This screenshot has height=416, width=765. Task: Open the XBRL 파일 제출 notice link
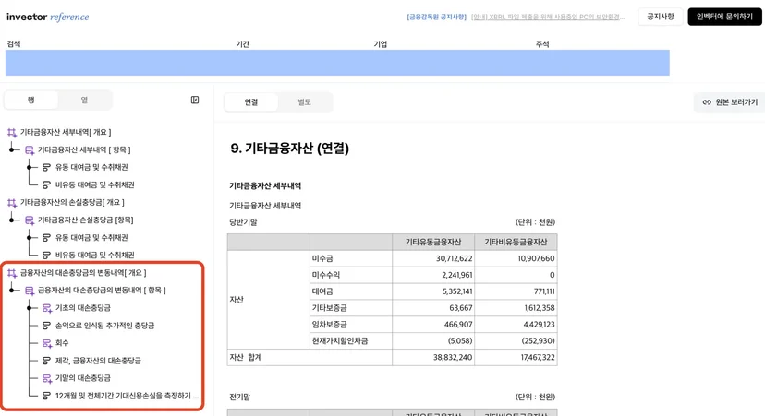click(x=547, y=17)
